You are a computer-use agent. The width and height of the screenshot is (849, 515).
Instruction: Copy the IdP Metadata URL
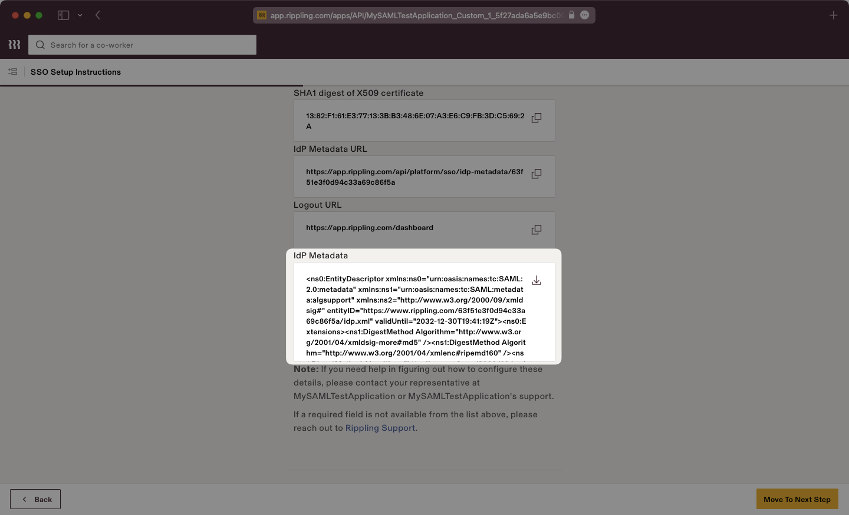[x=536, y=174]
